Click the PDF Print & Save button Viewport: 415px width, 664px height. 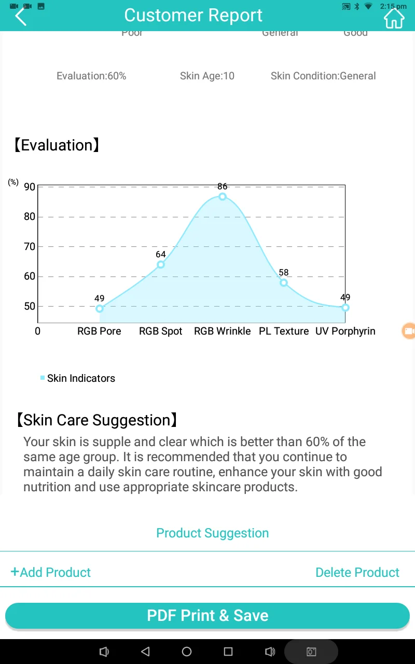pyautogui.click(x=208, y=616)
